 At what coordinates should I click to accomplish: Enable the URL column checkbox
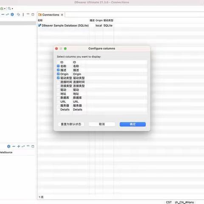[x=58, y=102]
